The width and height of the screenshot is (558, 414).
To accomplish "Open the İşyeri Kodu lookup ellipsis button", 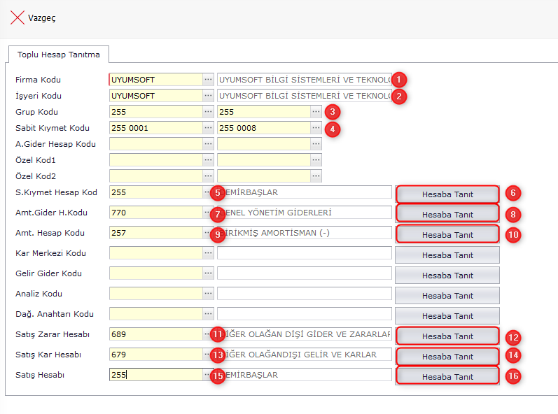I will pyautogui.click(x=208, y=96).
